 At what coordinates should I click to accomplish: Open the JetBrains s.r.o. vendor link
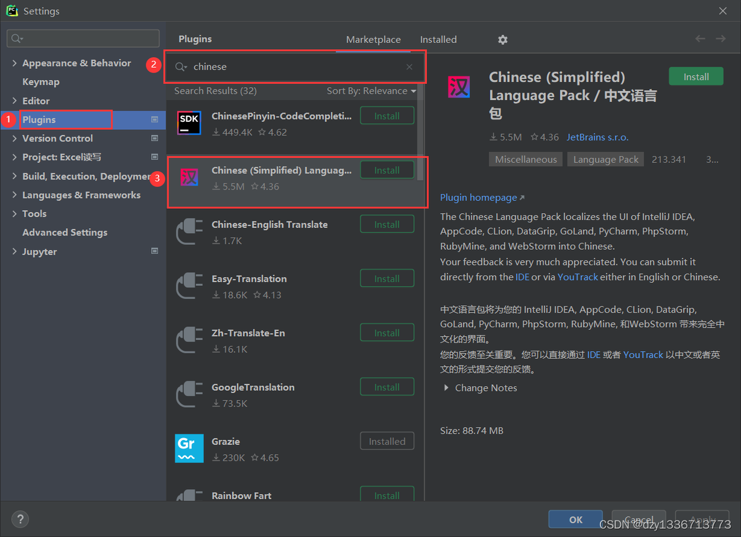pos(597,137)
